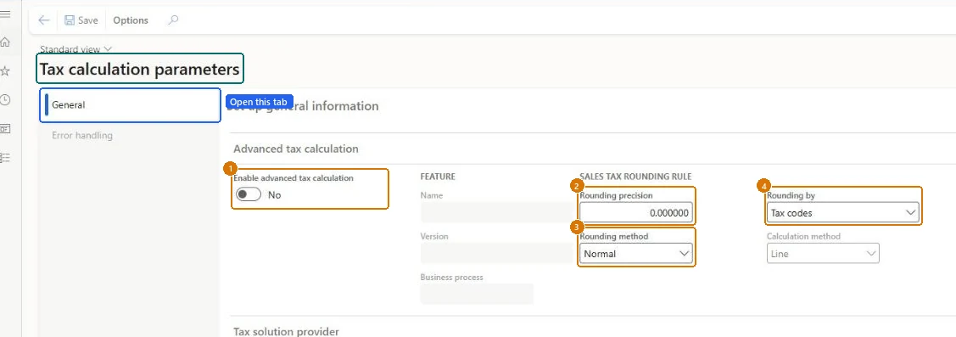Select the General tab

(131, 105)
